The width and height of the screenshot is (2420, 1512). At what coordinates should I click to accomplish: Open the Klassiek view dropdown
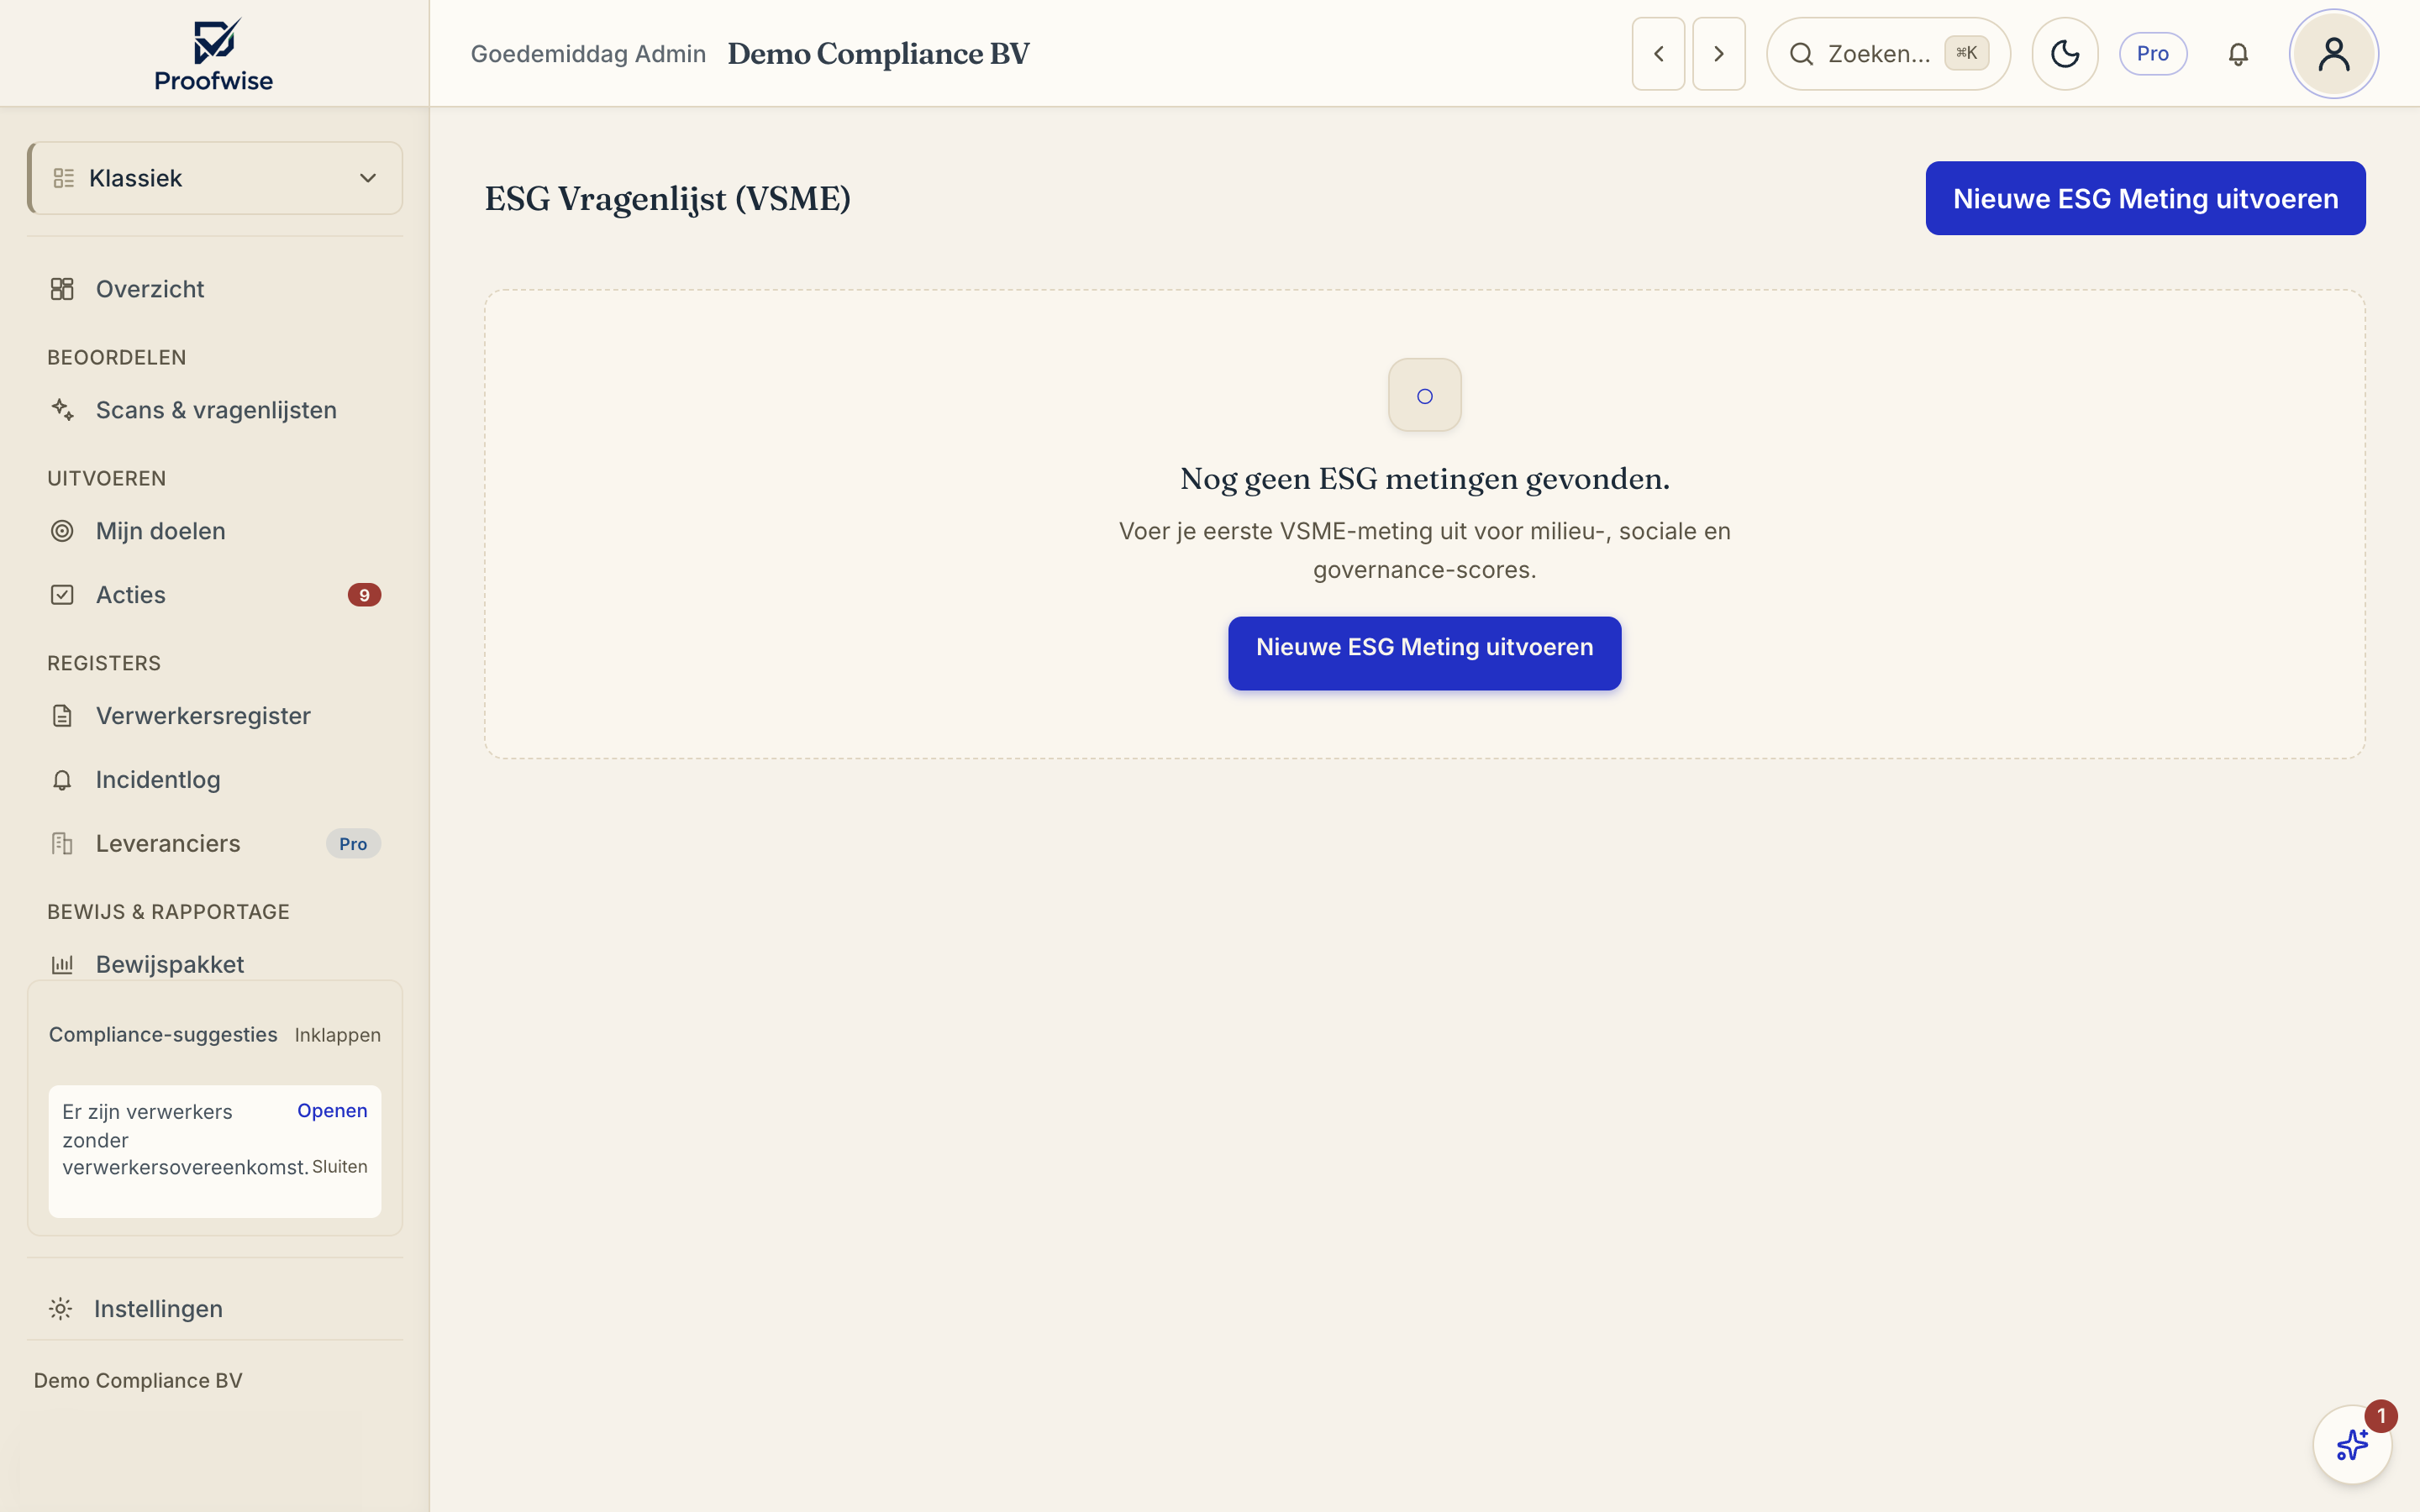coord(215,178)
